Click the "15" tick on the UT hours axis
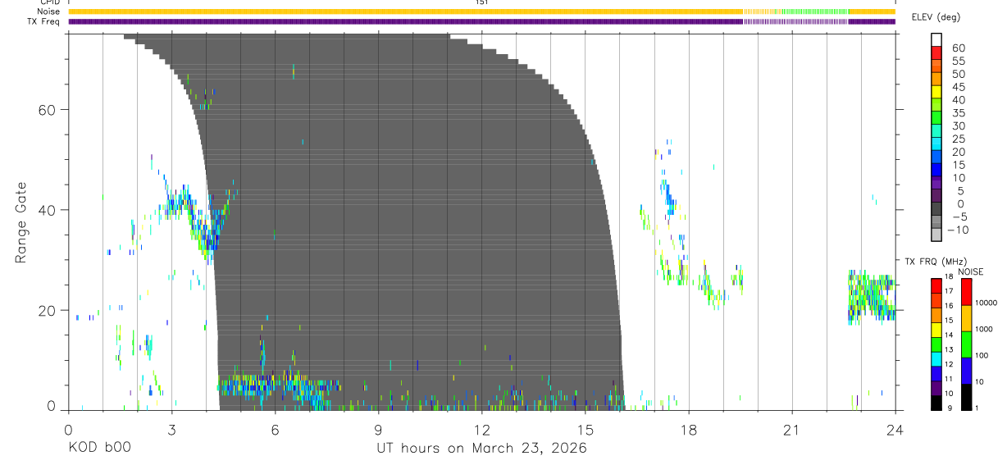 [585, 430]
